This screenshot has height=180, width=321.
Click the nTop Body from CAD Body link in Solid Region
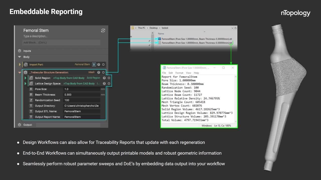[x=69, y=78]
